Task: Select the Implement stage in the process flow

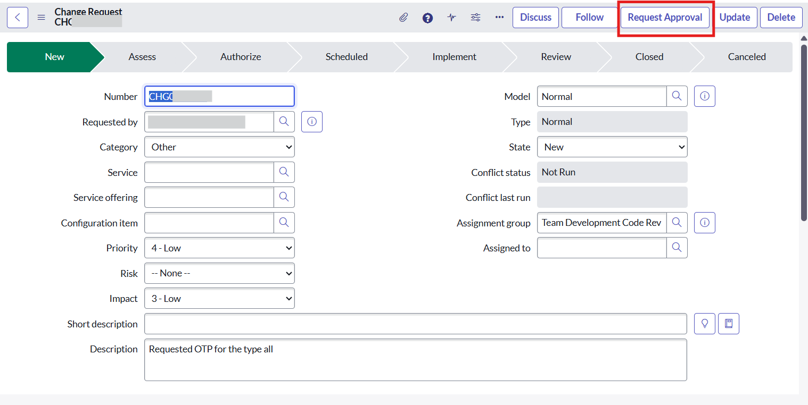Action: [x=454, y=57]
